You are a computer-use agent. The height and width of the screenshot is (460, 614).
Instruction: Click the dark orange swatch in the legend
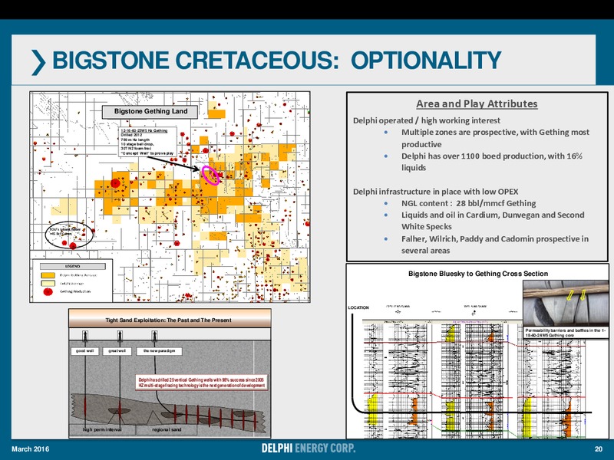(x=48, y=275)
